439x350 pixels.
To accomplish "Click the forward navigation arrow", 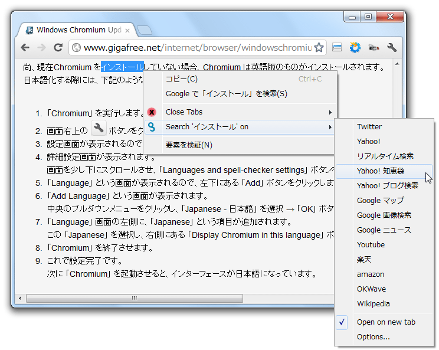I will [x=41, y=48].
